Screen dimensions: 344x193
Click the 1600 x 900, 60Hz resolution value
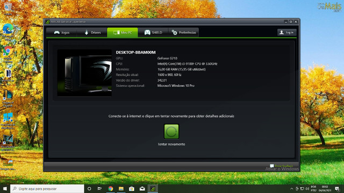169,75
